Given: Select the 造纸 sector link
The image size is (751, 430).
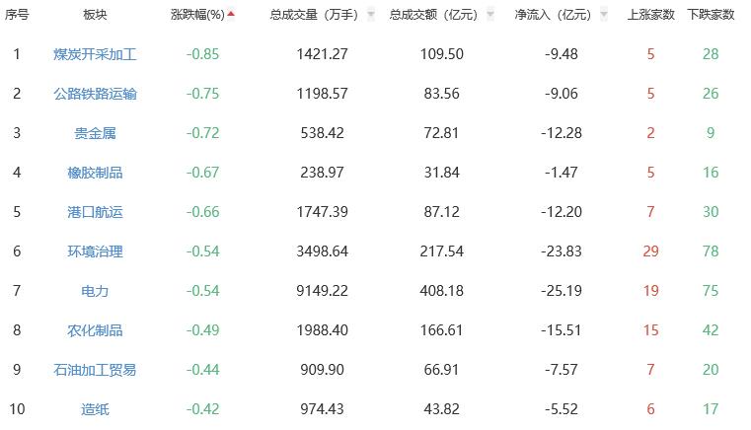Looking at the screenshot, I should 95,409.
